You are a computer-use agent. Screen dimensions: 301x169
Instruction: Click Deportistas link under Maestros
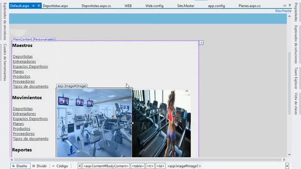coord(23,56)
